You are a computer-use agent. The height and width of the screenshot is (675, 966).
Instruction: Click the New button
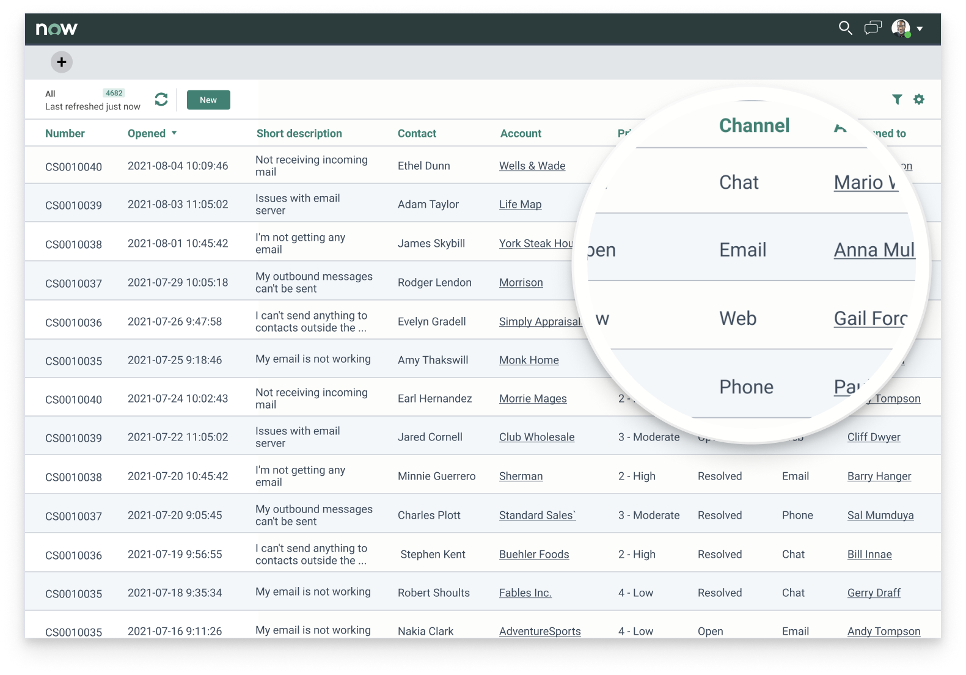[x=208, y=100]
